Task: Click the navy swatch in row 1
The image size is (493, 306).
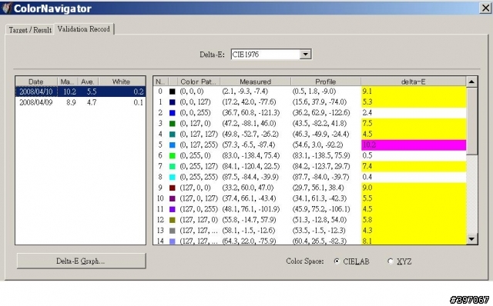Action: point(173,102)
